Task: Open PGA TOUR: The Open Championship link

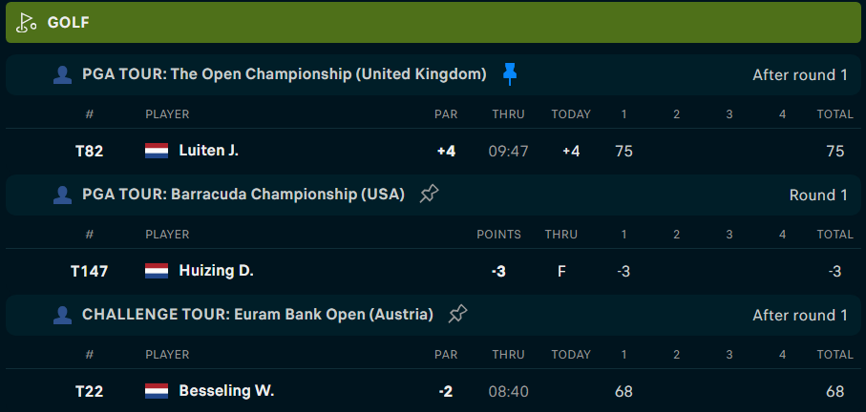Action: (x=285, y=73)
